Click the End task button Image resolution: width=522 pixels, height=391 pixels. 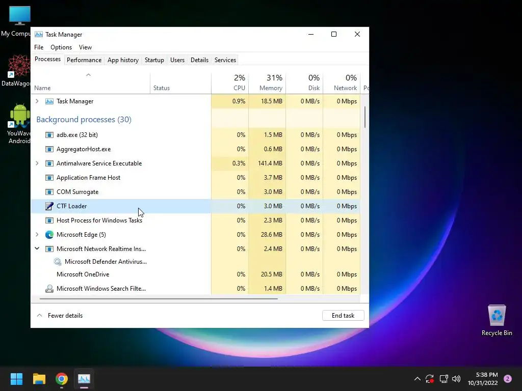(343, 316)
